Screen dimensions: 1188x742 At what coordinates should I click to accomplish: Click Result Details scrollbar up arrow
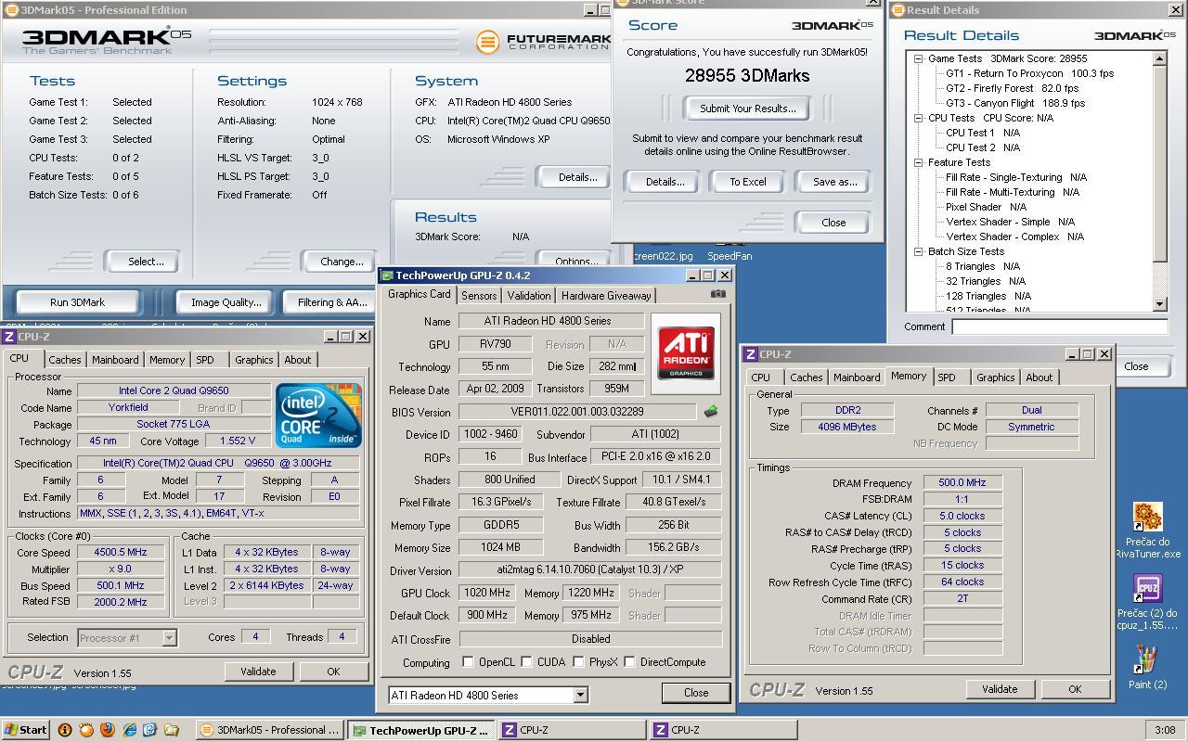tap(1160, 58)
